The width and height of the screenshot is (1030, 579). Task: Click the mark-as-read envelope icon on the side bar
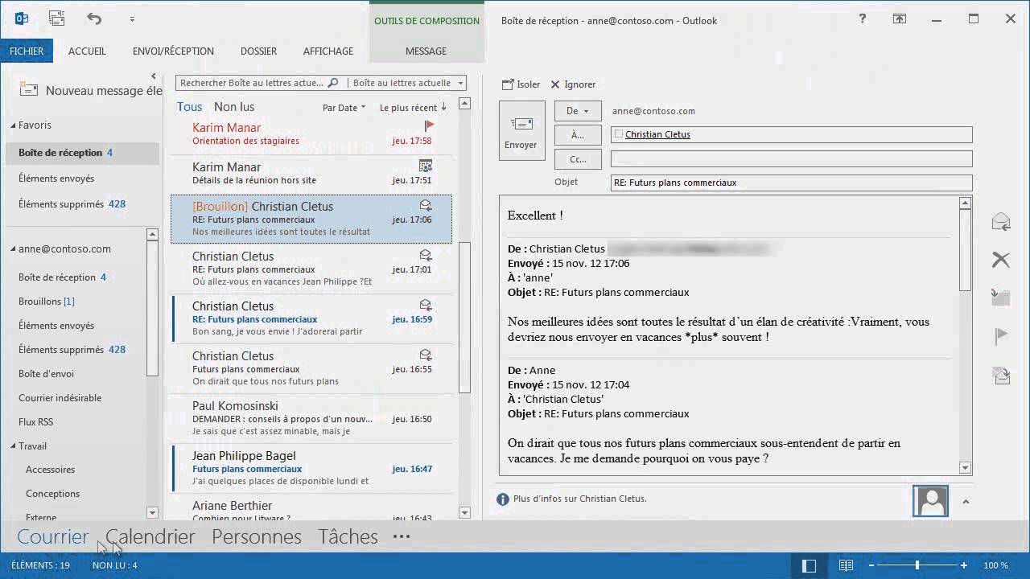[x=1001, y=375]
